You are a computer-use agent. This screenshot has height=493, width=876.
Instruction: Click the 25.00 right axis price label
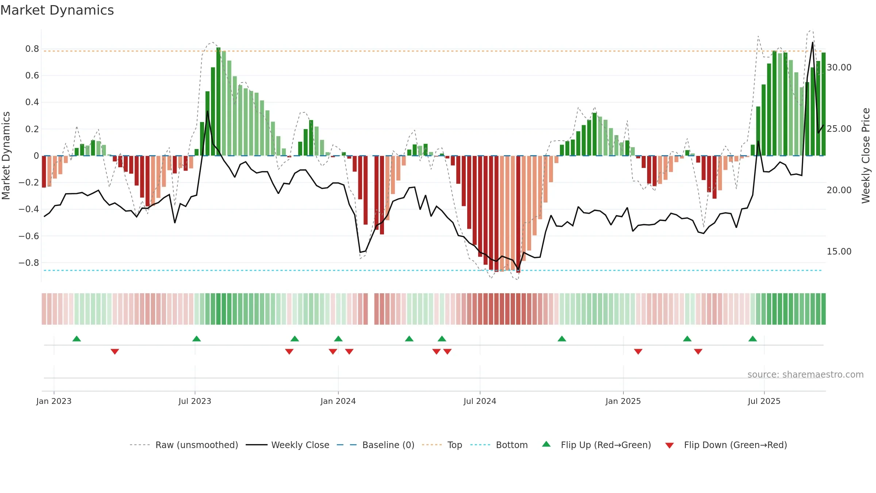[839, 129]
